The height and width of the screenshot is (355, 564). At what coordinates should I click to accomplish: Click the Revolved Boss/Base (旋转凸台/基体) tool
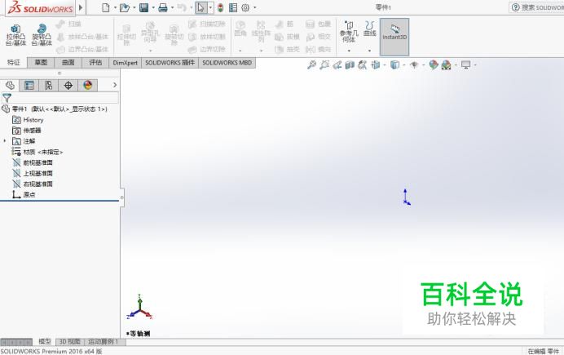(42, 35)
